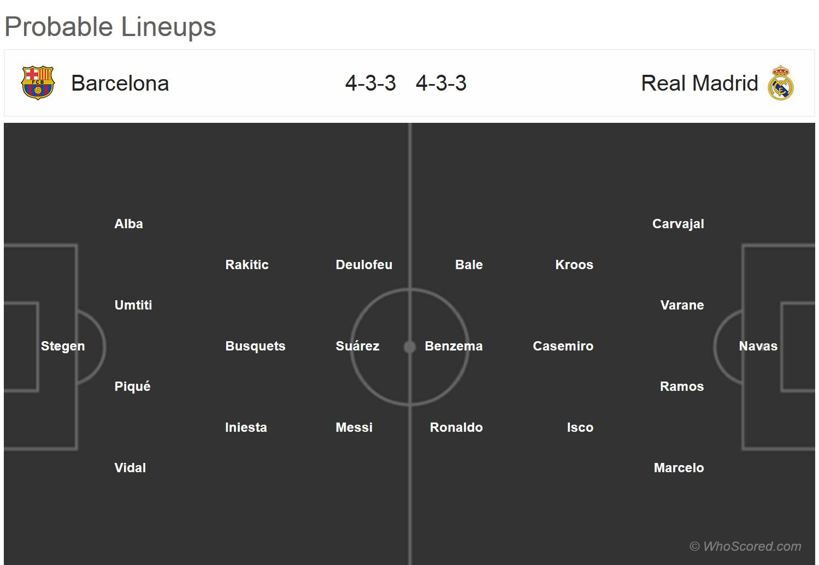The height and width of the screenshot is (565, 819).
Task: Click on Casemiro in midfield
Action: (563, 346)
